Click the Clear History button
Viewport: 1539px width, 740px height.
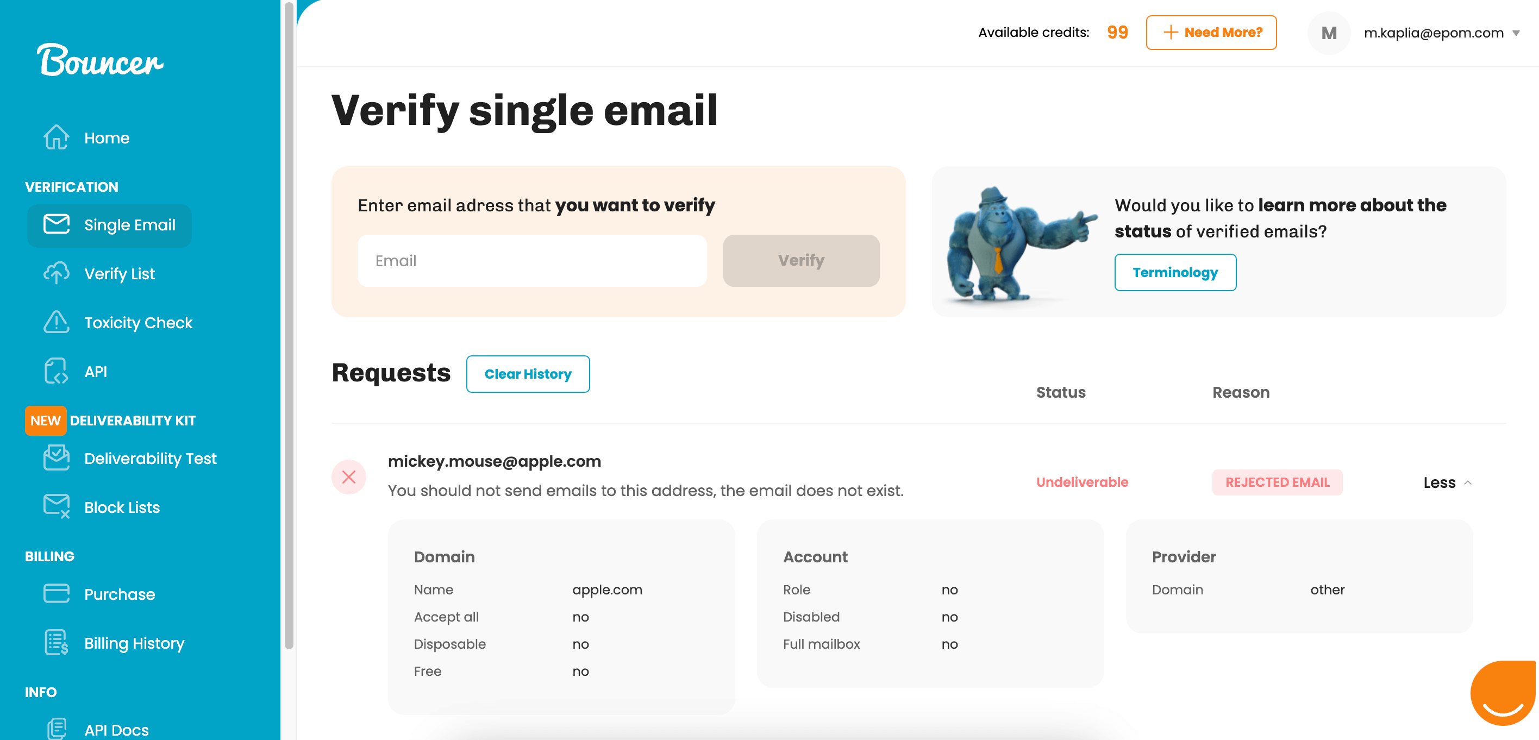[528, 374]
